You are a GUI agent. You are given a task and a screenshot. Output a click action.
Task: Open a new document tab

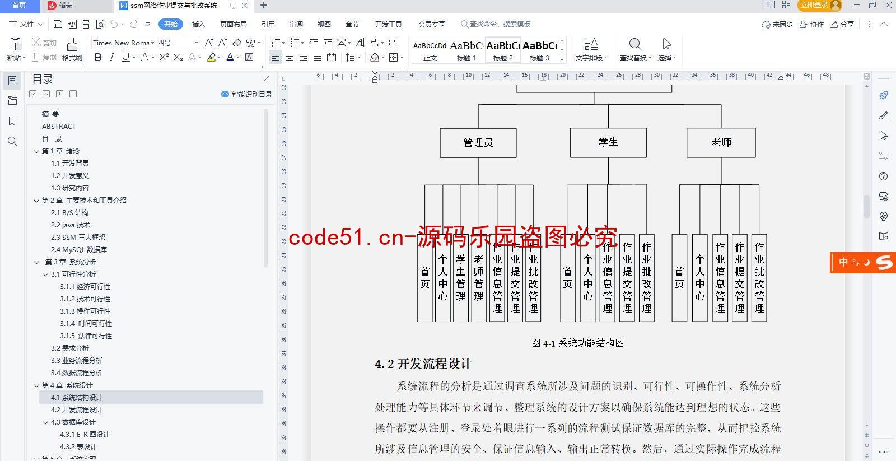point(264,6)
